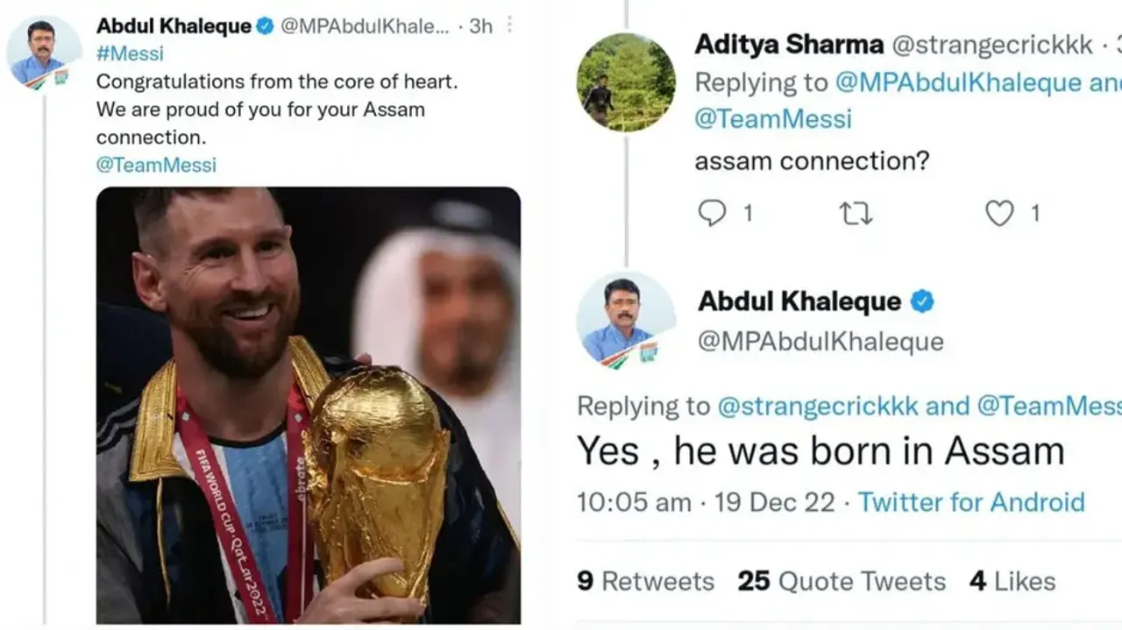
Task: Click verified badge in Abdul Khaleque's reply
Action: (x=921, y=302)
